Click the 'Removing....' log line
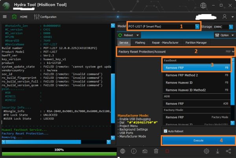 pyautogui.click(x=12, y=137)
